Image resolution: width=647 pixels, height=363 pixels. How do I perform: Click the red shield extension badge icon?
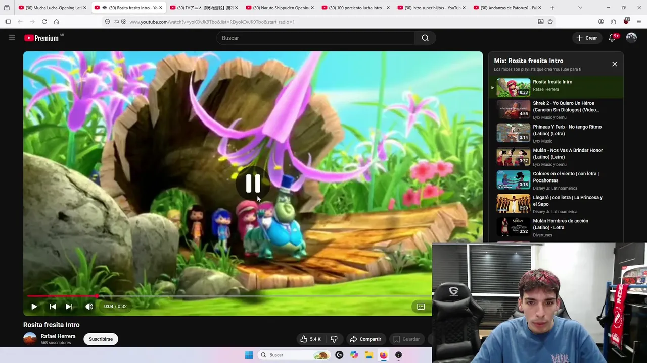pos(626,21)
